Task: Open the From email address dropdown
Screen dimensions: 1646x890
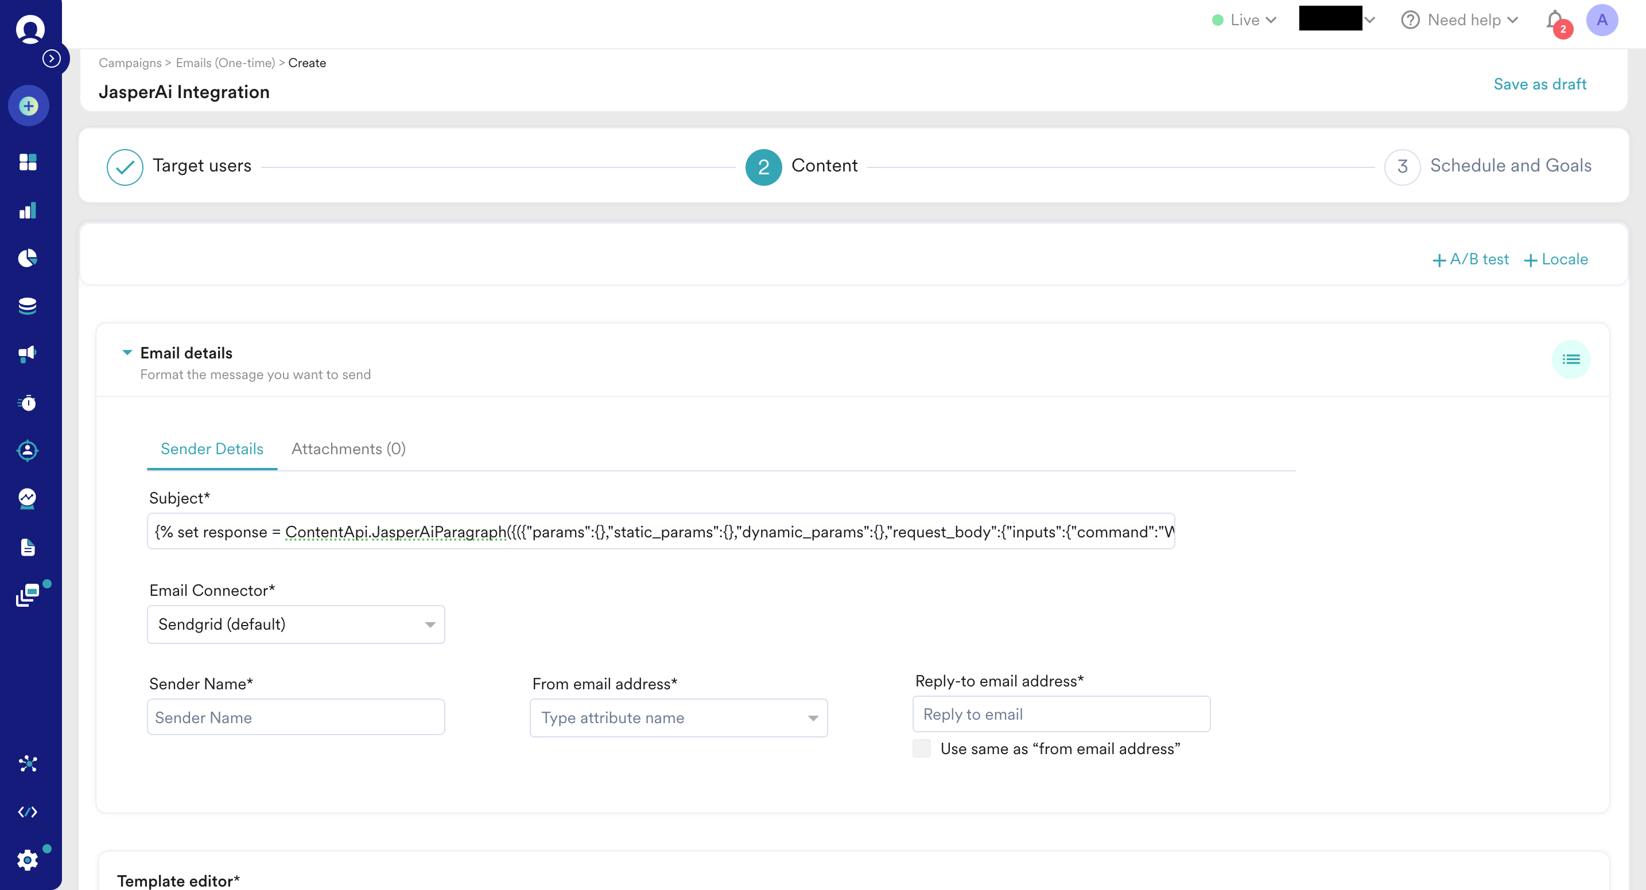Action: [678, 719]
